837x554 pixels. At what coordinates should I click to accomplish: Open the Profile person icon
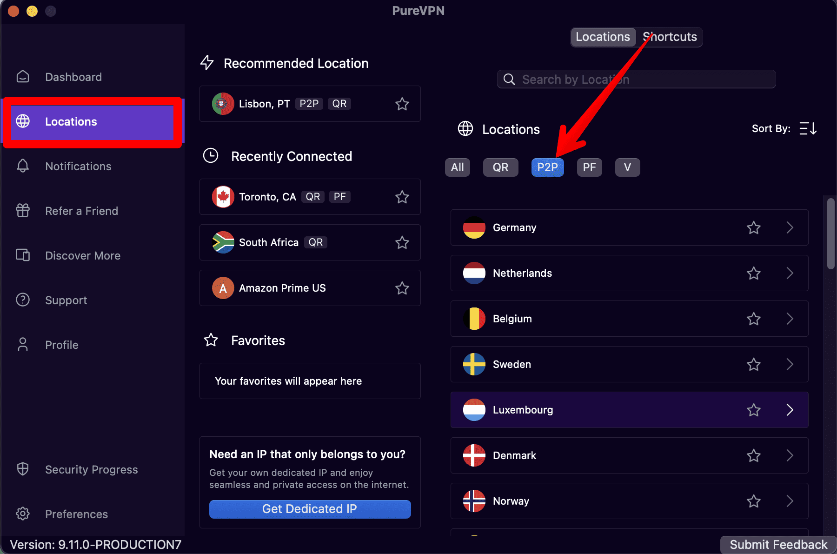22,344
